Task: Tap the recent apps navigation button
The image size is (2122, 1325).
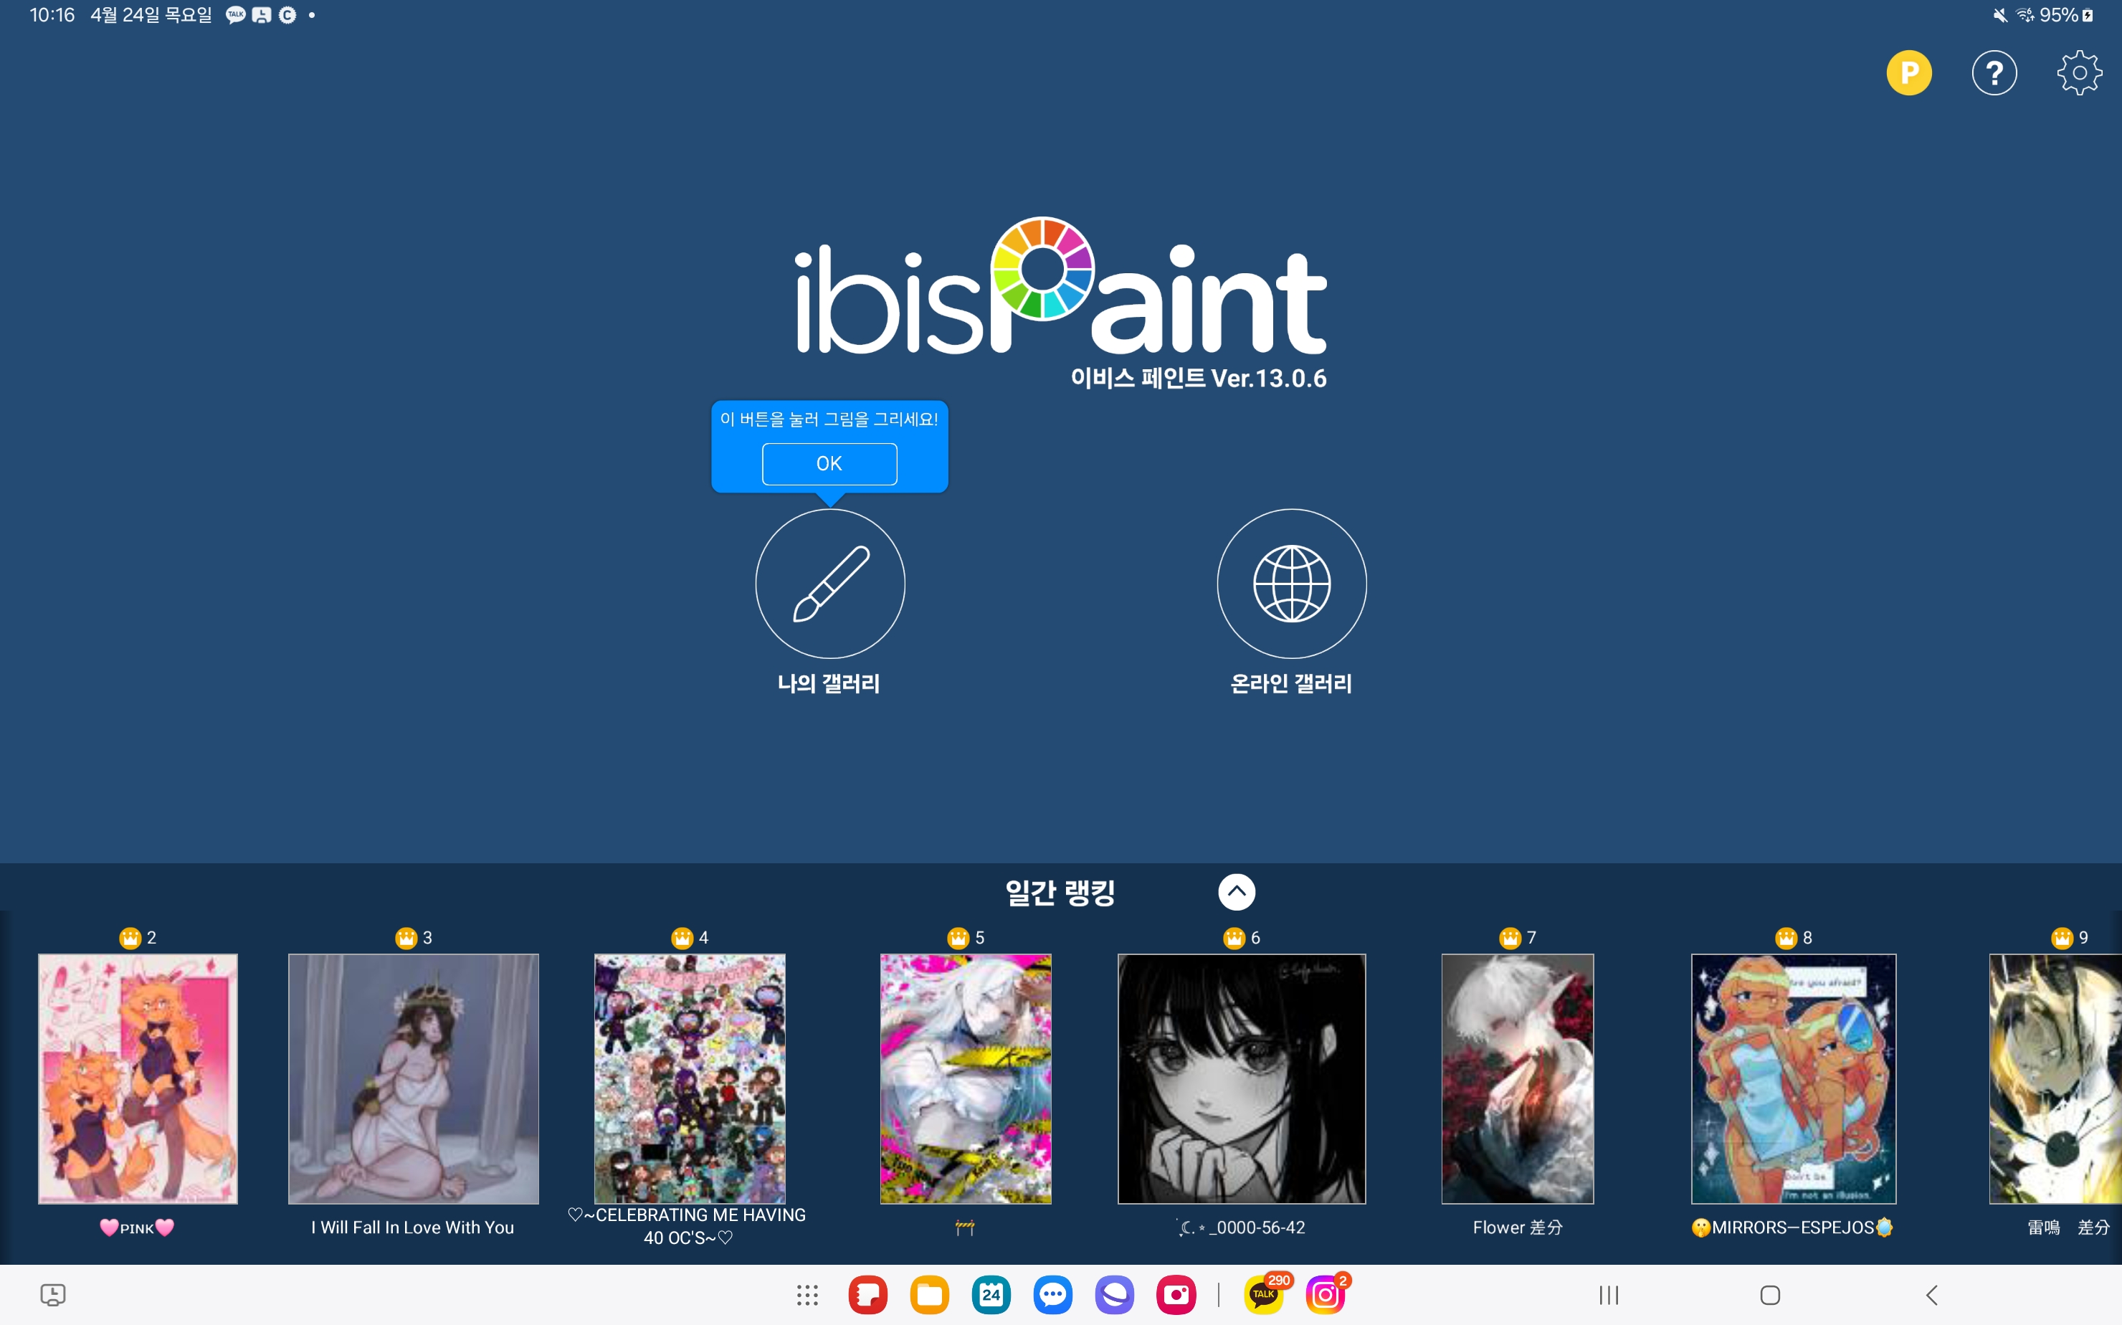Action: click(x=1609, y=1294)
